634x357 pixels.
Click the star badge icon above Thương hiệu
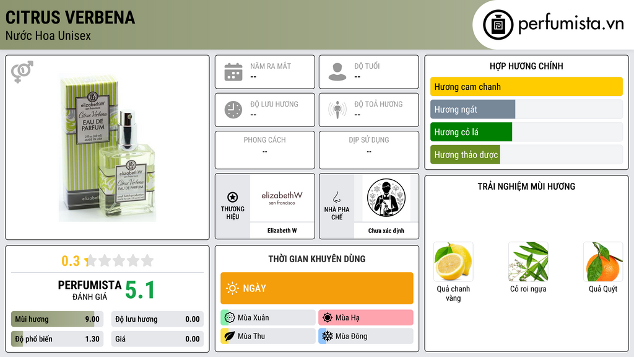coord(233,197)
